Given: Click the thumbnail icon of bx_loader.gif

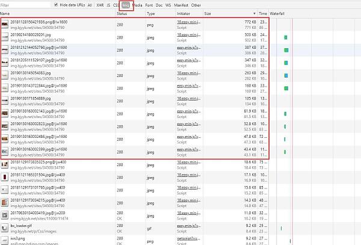Looking at the screenshot, I should coord(5,228).
